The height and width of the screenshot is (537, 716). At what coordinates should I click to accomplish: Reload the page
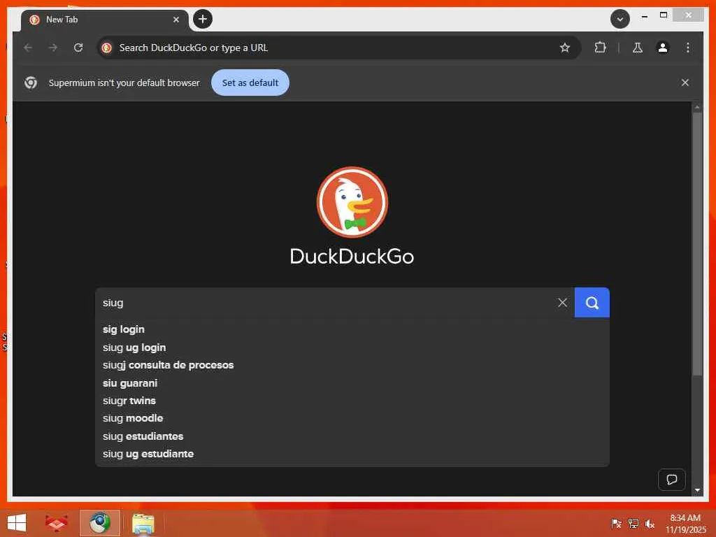pos(78,48)
